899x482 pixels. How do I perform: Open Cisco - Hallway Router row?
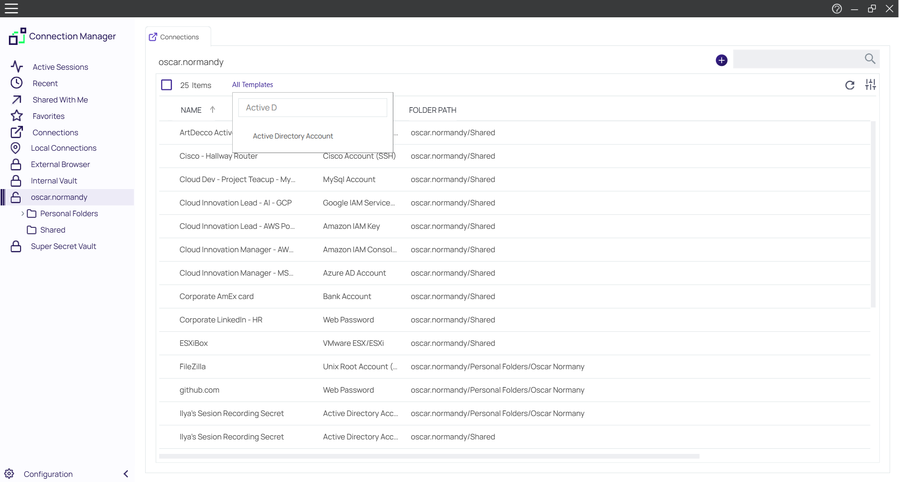(514, 156)
